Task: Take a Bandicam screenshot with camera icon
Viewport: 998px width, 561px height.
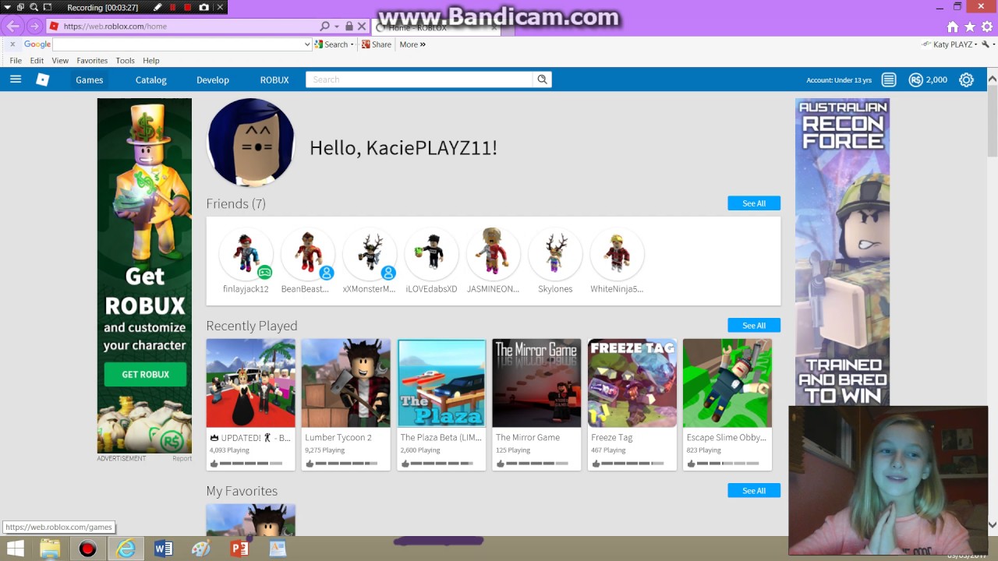Action: (204, 7)
